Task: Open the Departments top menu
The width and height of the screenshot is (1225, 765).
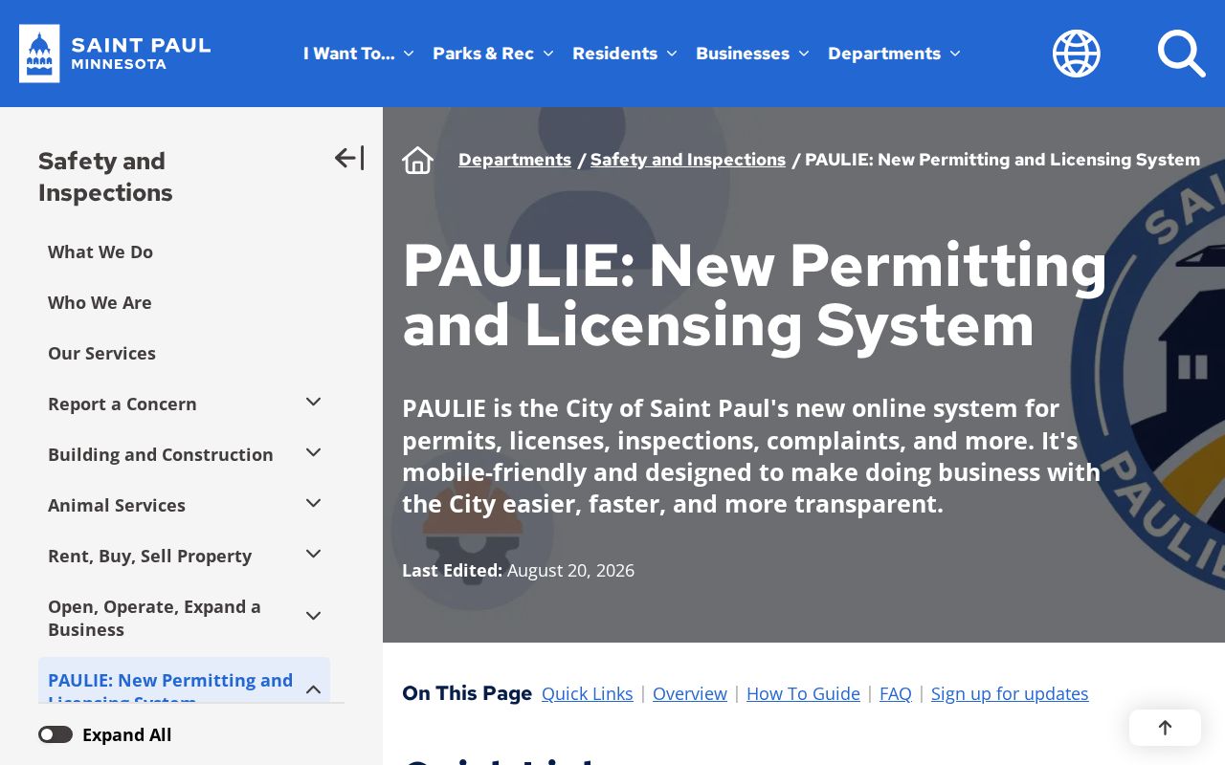Action: coord(894,54)
